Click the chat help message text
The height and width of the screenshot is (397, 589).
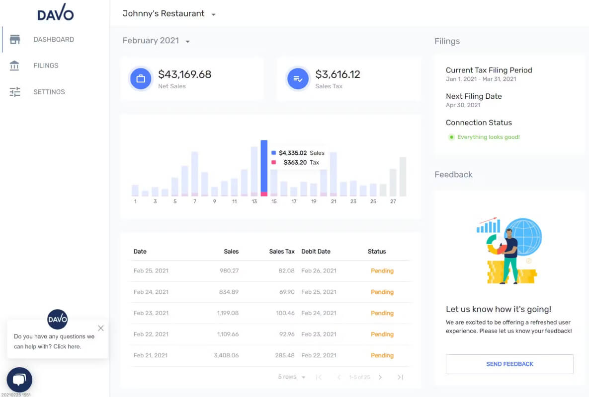click(54, 341)
